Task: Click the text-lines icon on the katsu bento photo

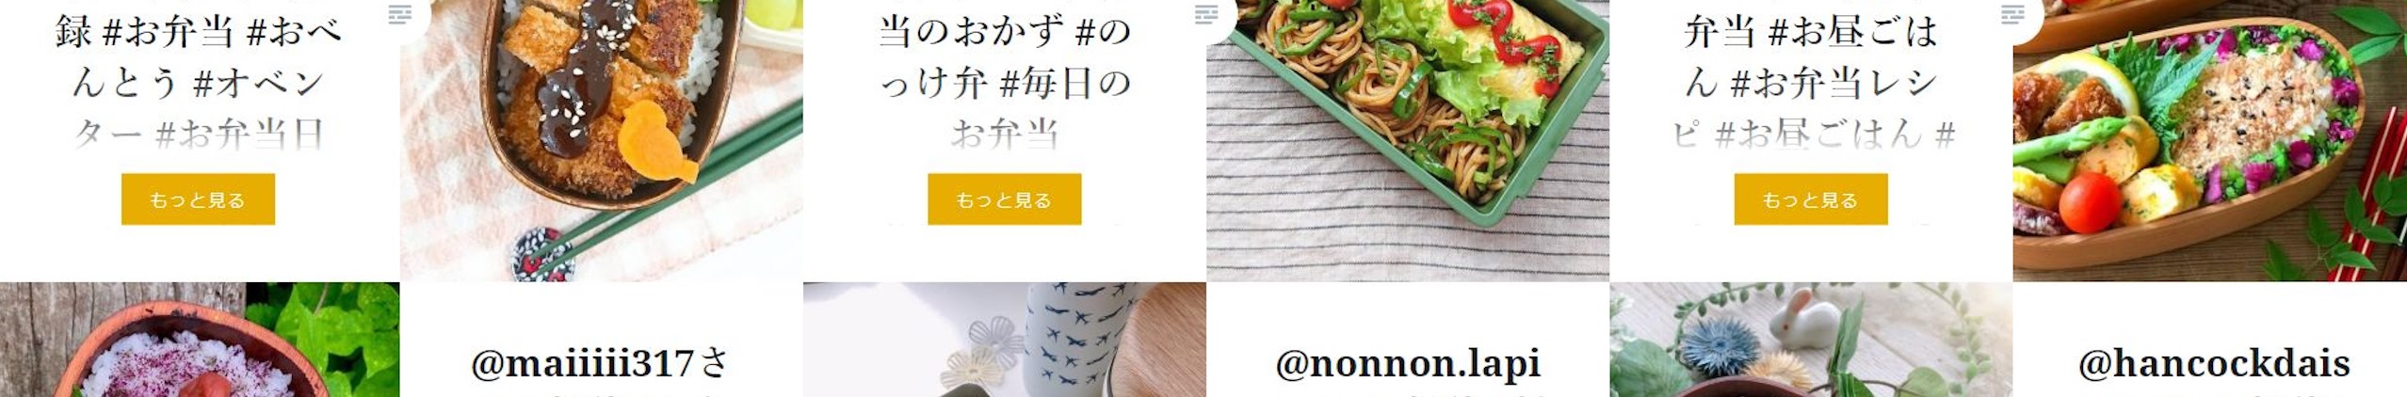Action: [x=400, y=13]
